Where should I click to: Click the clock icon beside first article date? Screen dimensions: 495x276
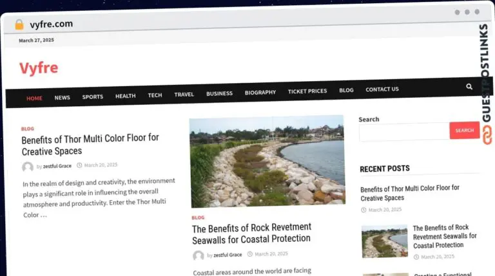(x=79, y=165)
